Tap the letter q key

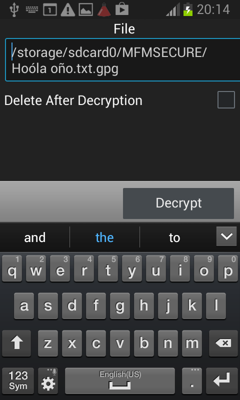[x=12, y=268]
